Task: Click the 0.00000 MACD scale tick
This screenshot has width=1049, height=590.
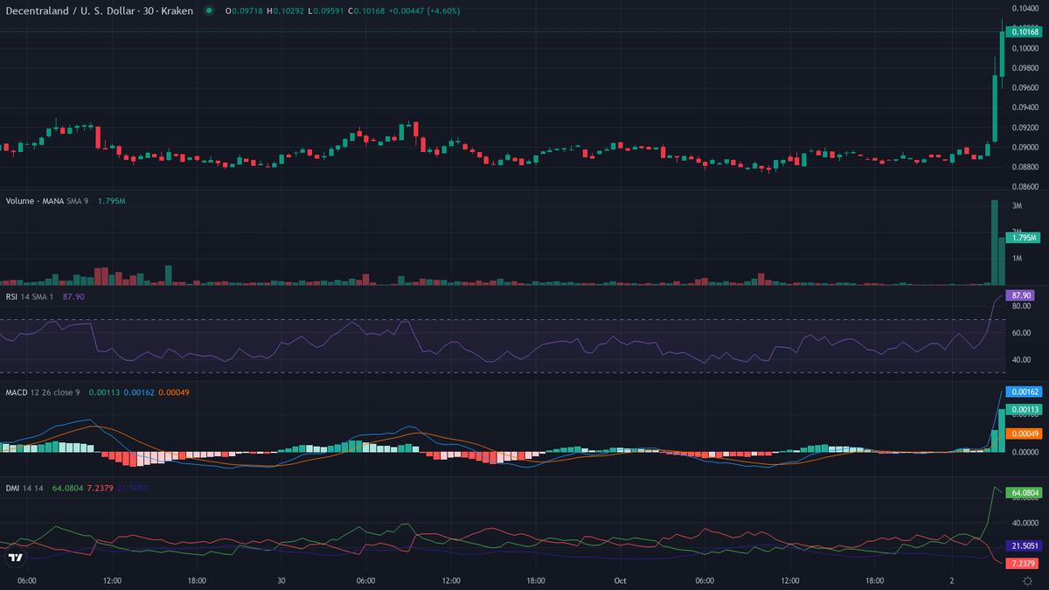Action: pyautogui.click(x=1025, y=452)
